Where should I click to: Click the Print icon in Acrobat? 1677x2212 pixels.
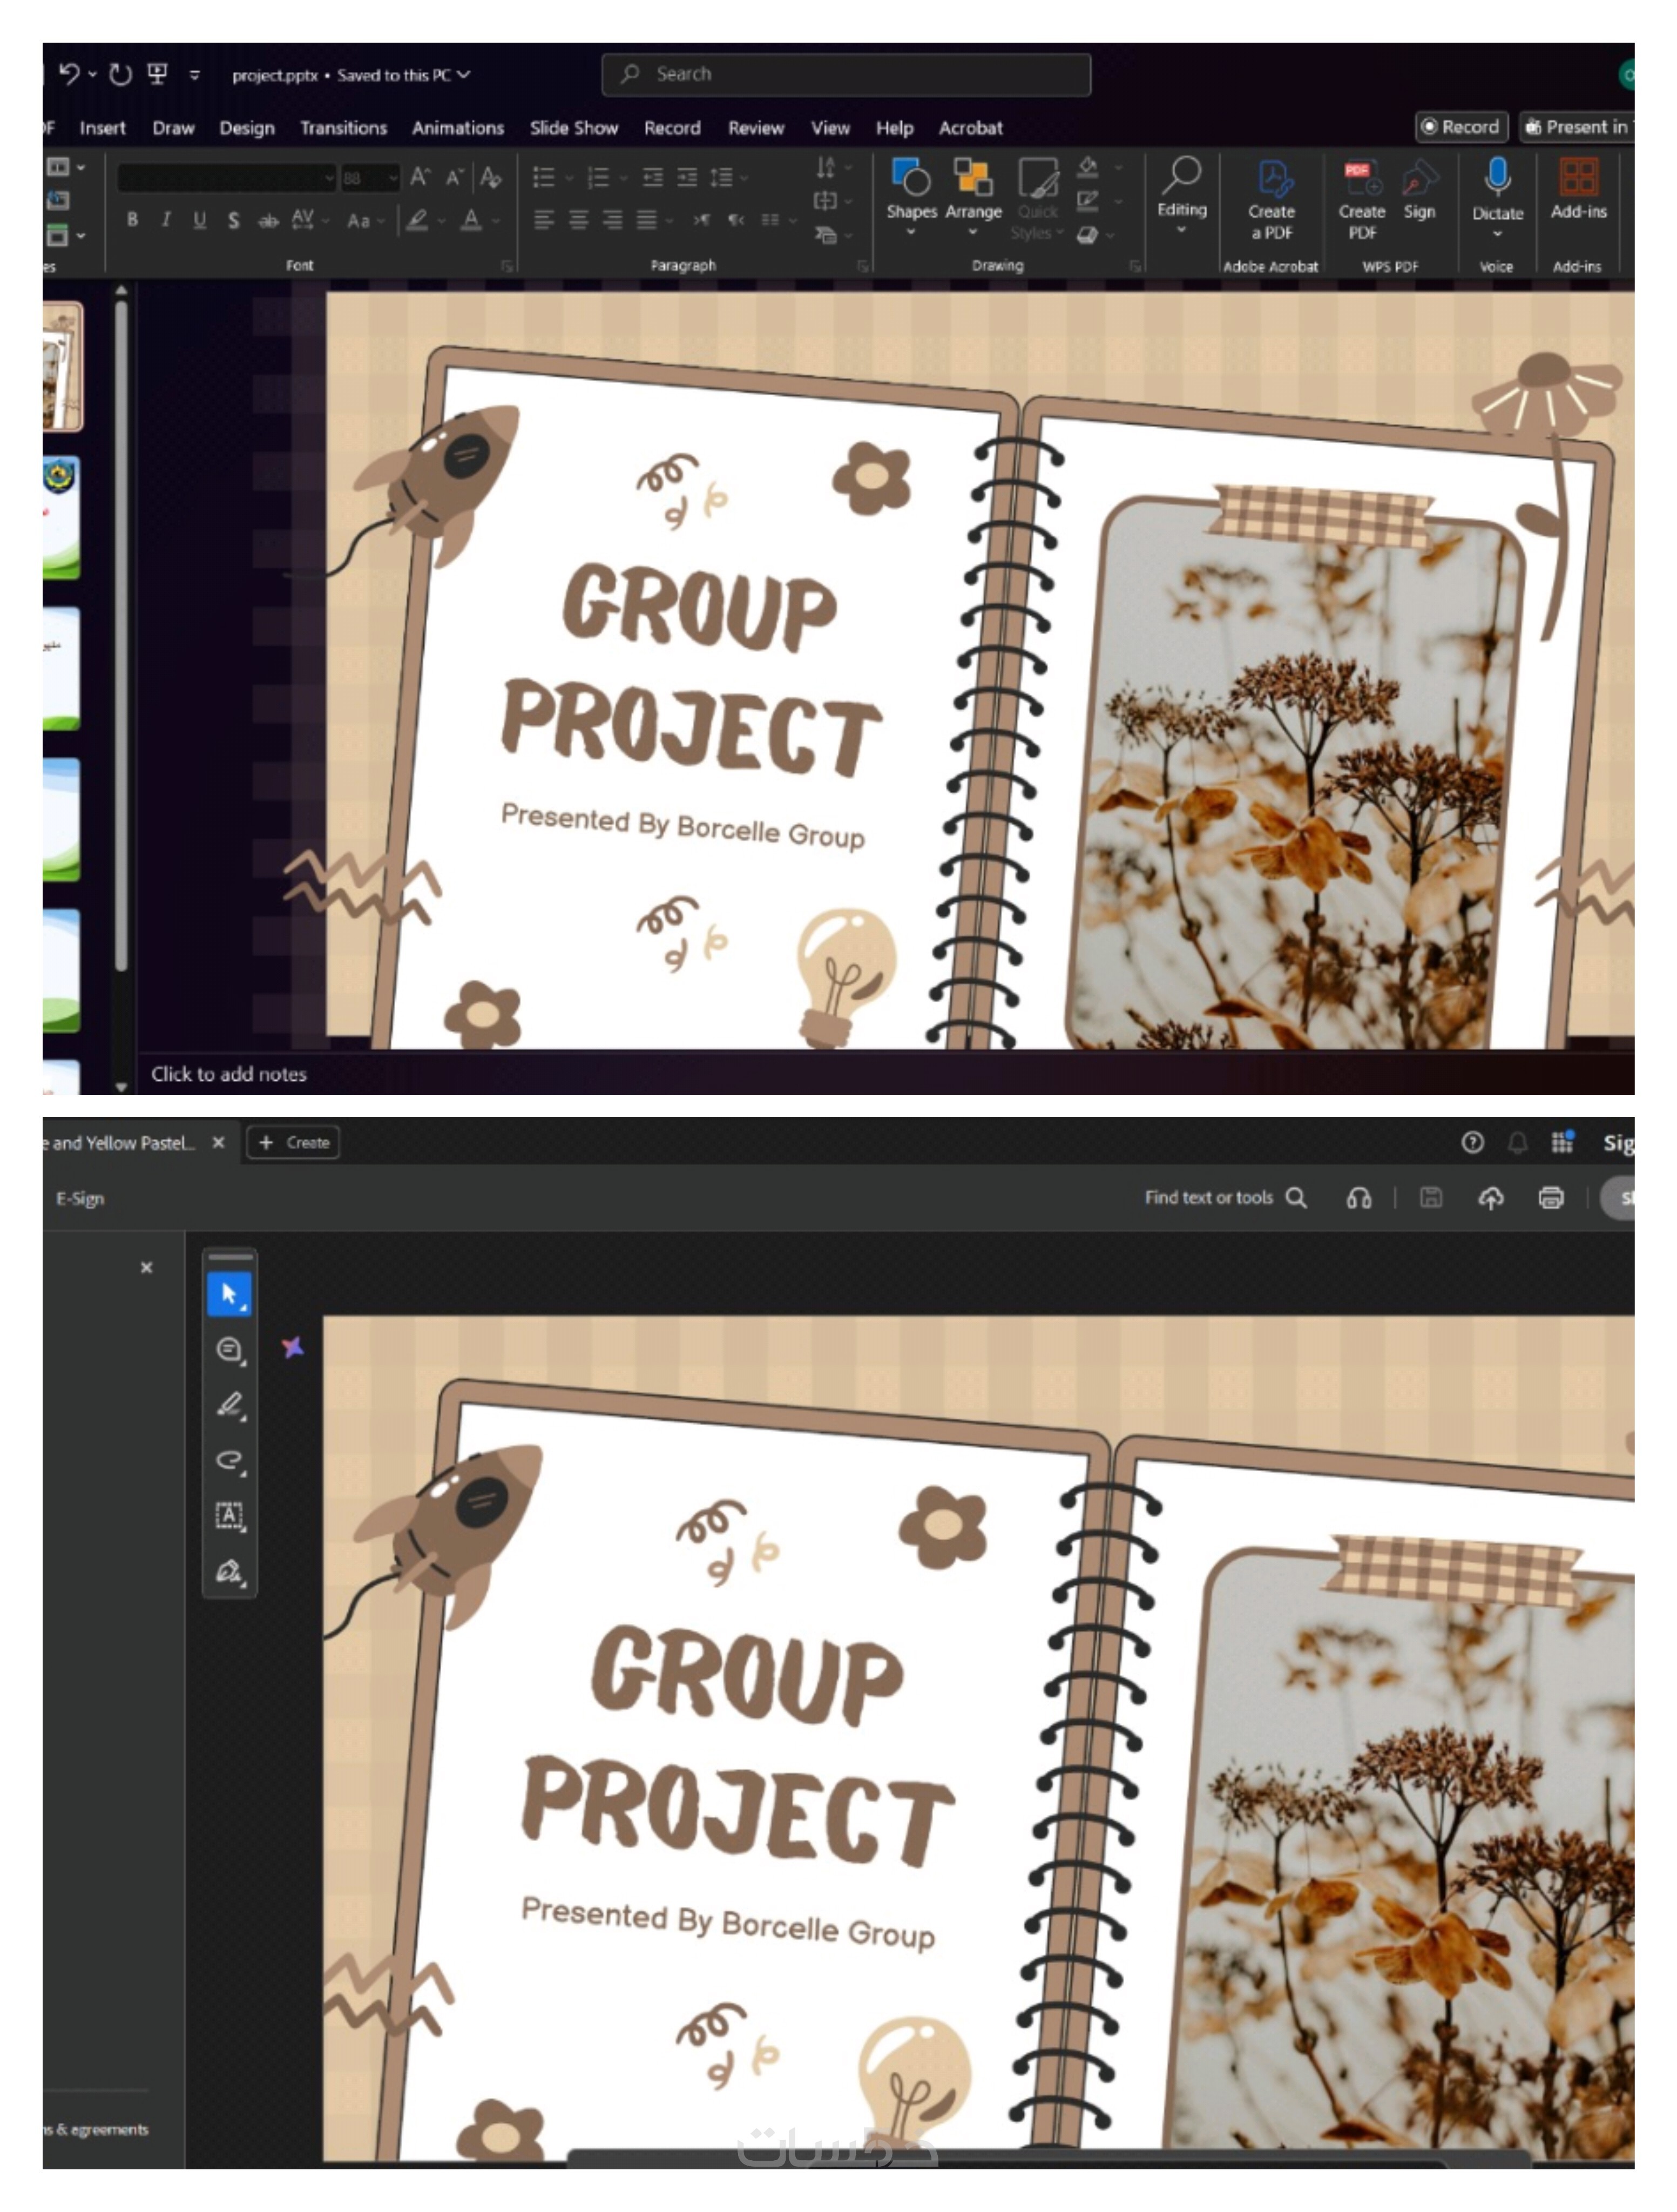1550,1197
